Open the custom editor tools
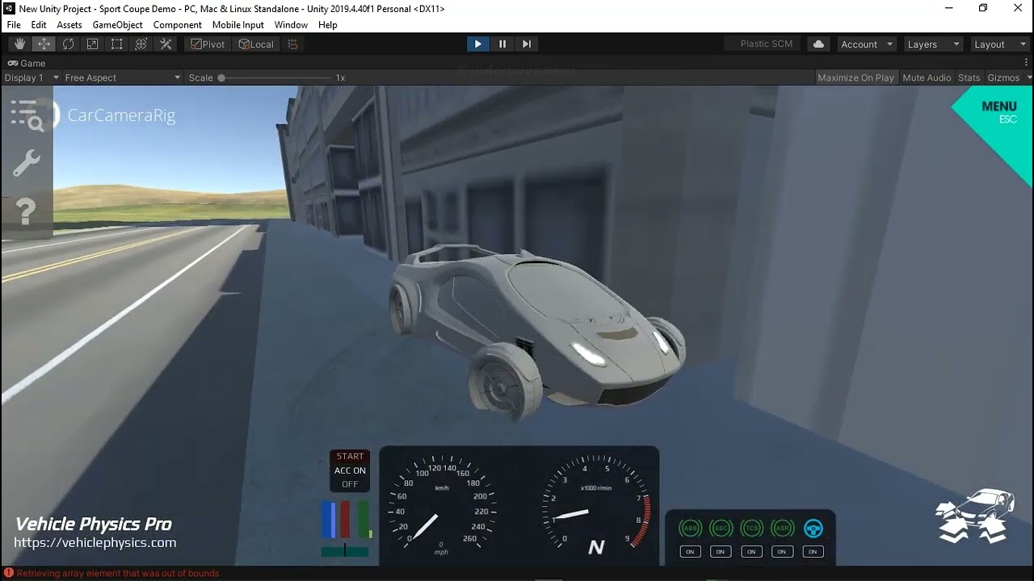Image resolution: width=1034 pixels, height=581 pixels. coord(165,44)
